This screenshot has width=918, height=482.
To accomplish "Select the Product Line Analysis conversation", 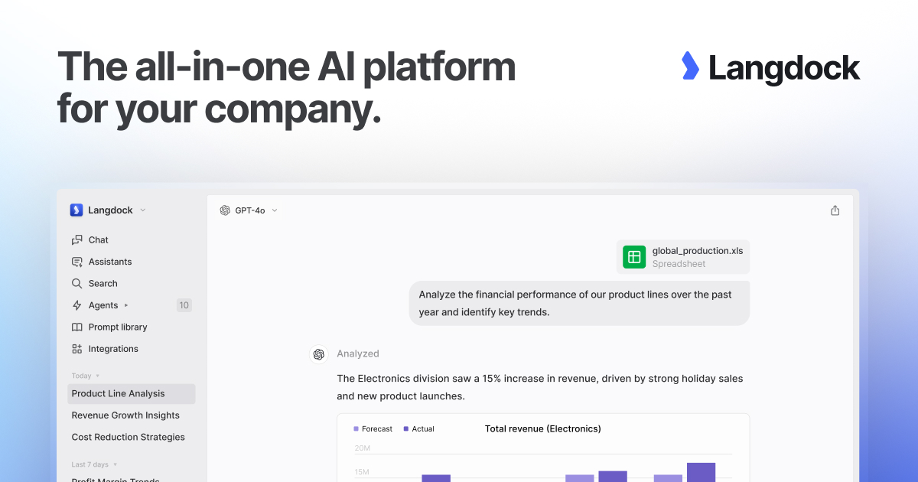I will [119, 393].
